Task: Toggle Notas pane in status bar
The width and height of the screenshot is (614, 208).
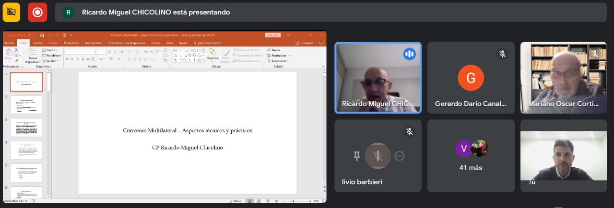Action: pyautogui.click(x=235, y=201)
